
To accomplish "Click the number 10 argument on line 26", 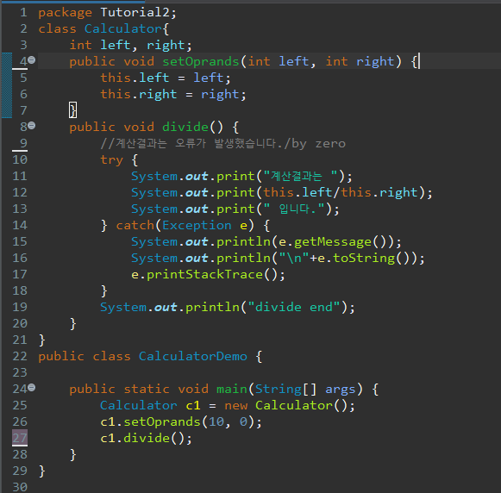I will coord(216,421).
